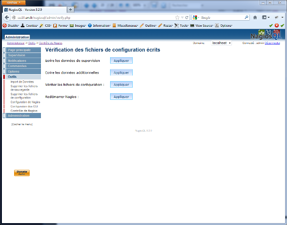
Task: Go back using the browser back arrow
Action: [x=7, y=17]
